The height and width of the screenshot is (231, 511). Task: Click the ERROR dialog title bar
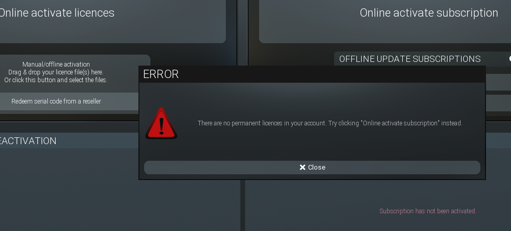point(312,74)
